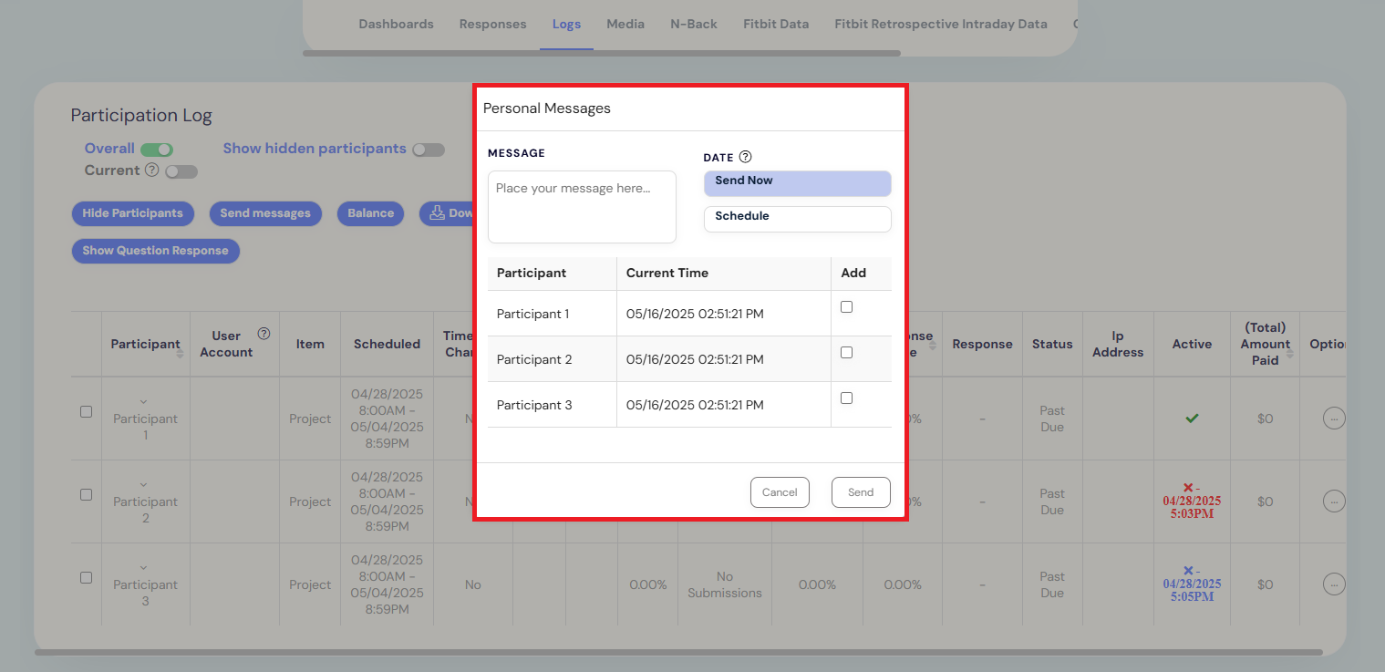Click the Ip Address column header
The height and width of the screenshot is (672, 1385).
1118,344
